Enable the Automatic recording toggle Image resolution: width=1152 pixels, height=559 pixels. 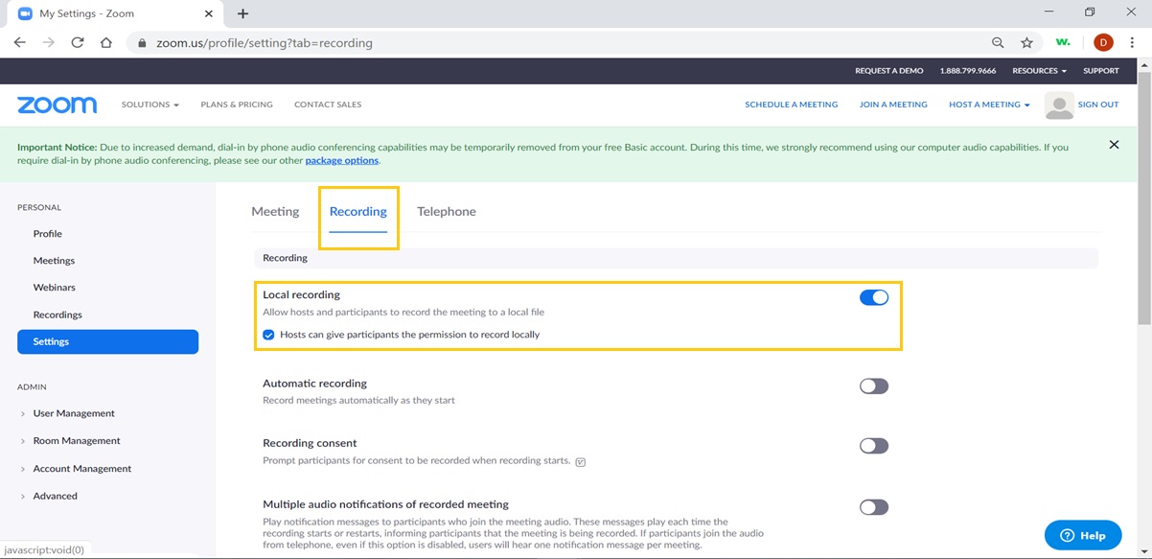pos(873,386)
